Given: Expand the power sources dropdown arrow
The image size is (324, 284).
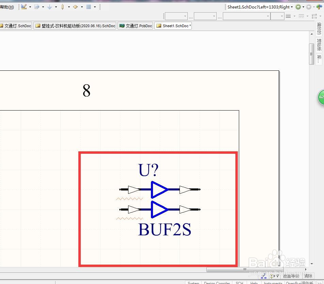Looking at the screenshot, I should pyautogui.click(x=56, y=7).
